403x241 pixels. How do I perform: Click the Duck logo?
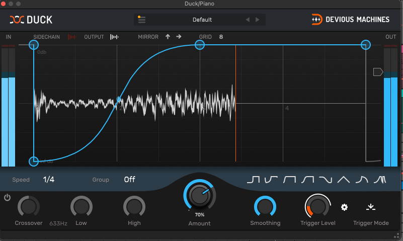[31, 20]
